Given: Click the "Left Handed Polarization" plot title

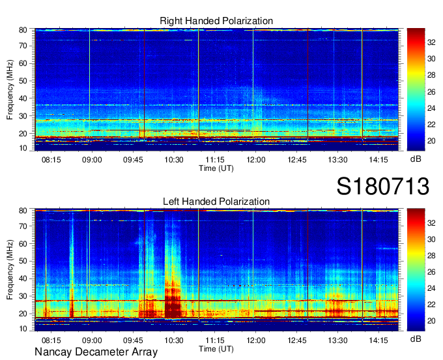Looking at the screenshot, I should (x=216, y=202).
